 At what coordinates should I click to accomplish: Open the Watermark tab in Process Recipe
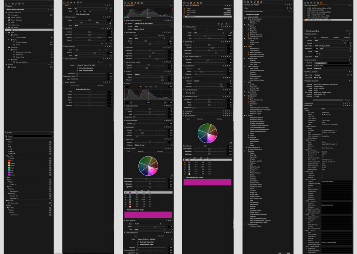(347, 37)
